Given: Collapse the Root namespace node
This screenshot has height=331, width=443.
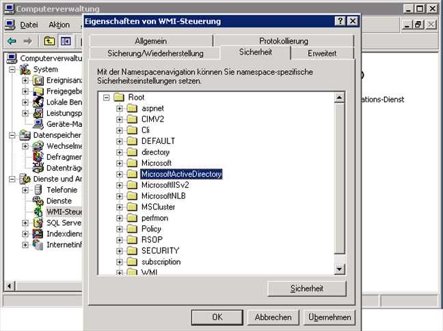Looking at the screenshot, I should click(x=106, y=98).
